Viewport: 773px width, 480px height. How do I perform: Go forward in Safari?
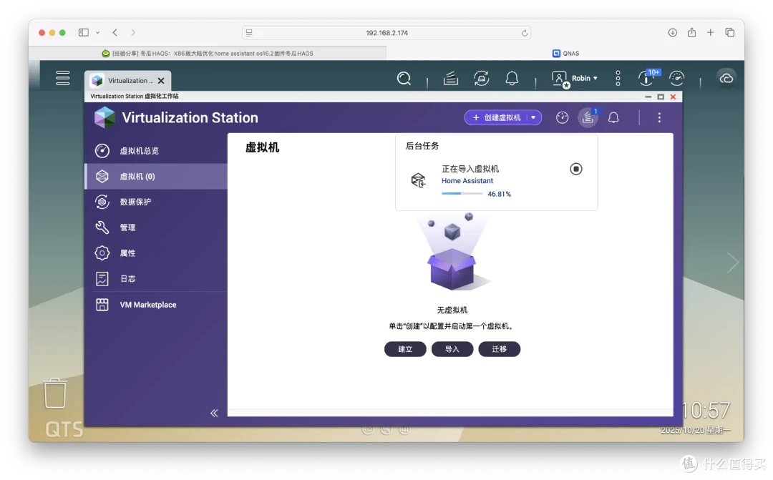coord(133,32)
